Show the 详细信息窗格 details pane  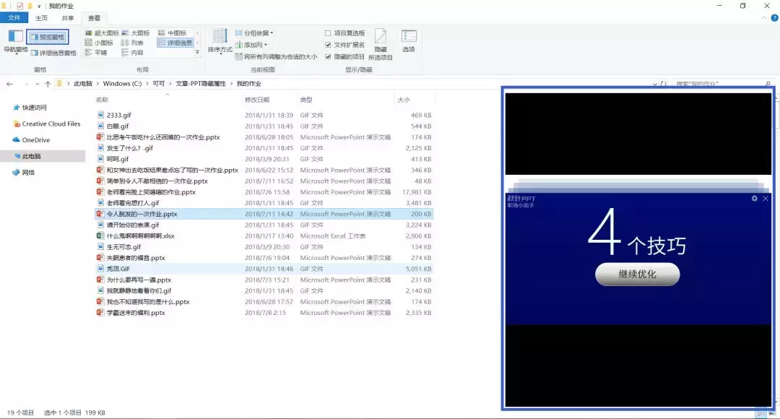(53, 53)
